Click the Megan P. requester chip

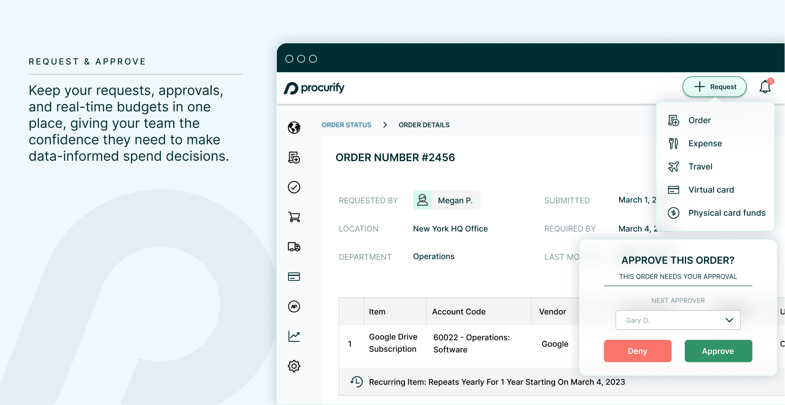coord(446,200)
